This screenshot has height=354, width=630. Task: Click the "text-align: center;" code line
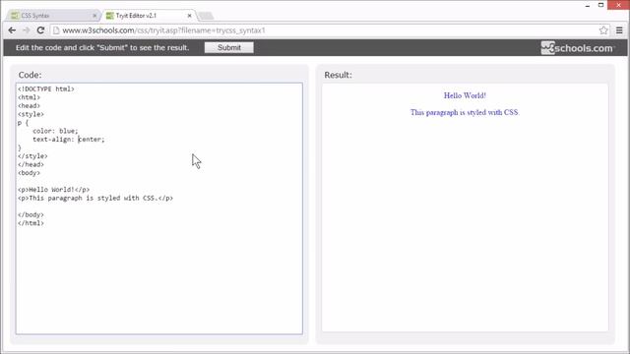[x=69, y=140]
